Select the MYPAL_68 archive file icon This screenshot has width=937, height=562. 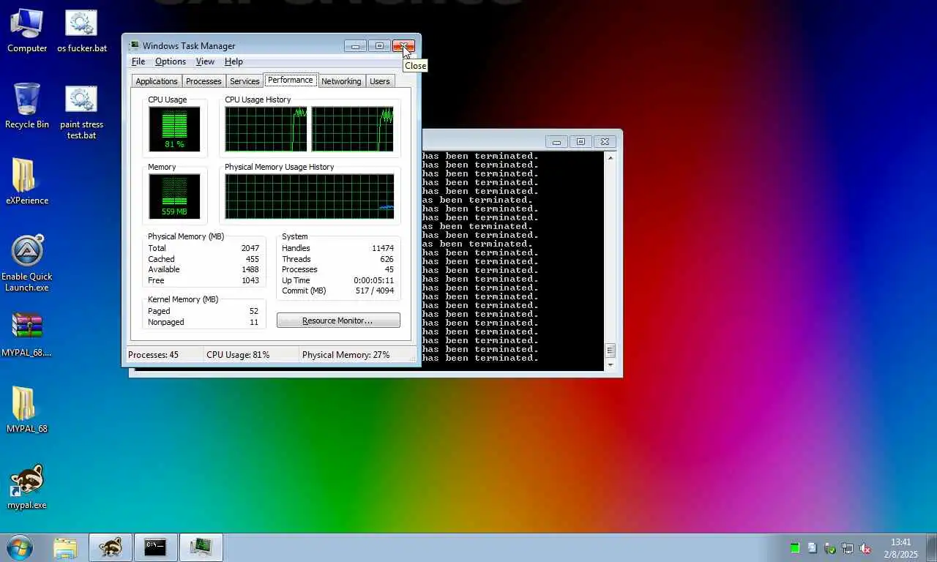tap(27, 334)
